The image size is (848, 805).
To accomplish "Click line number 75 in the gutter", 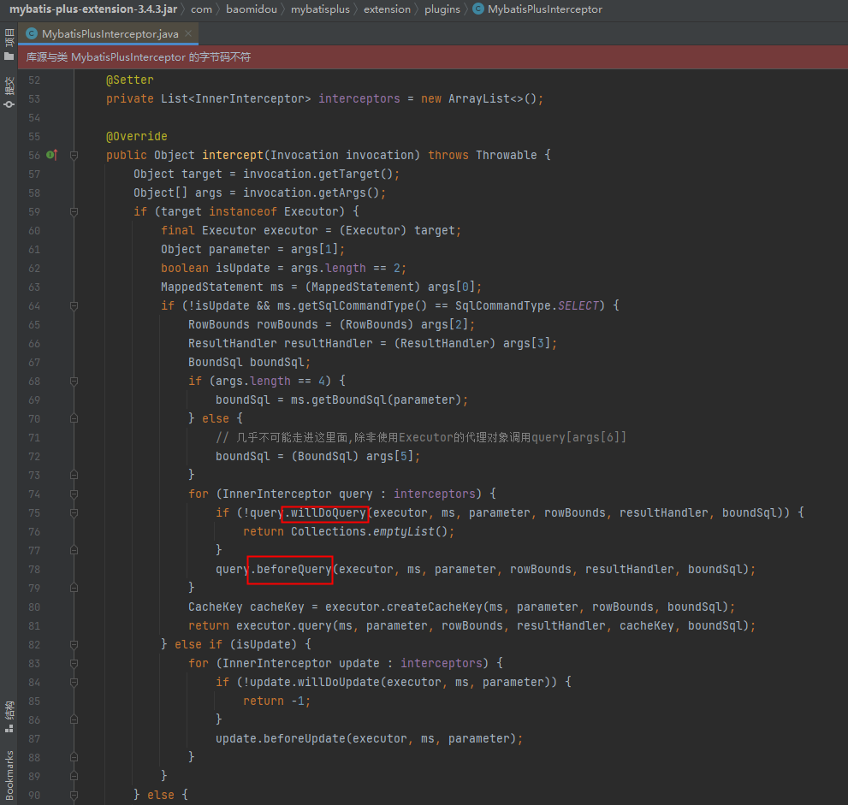I will point(34,512).
